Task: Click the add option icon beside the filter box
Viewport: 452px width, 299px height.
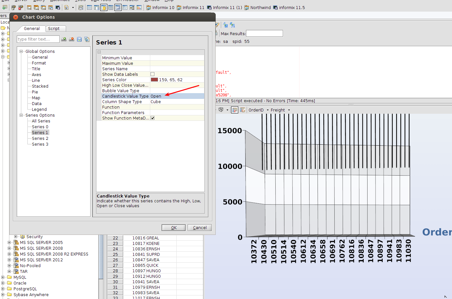Action: pos(64,39)
